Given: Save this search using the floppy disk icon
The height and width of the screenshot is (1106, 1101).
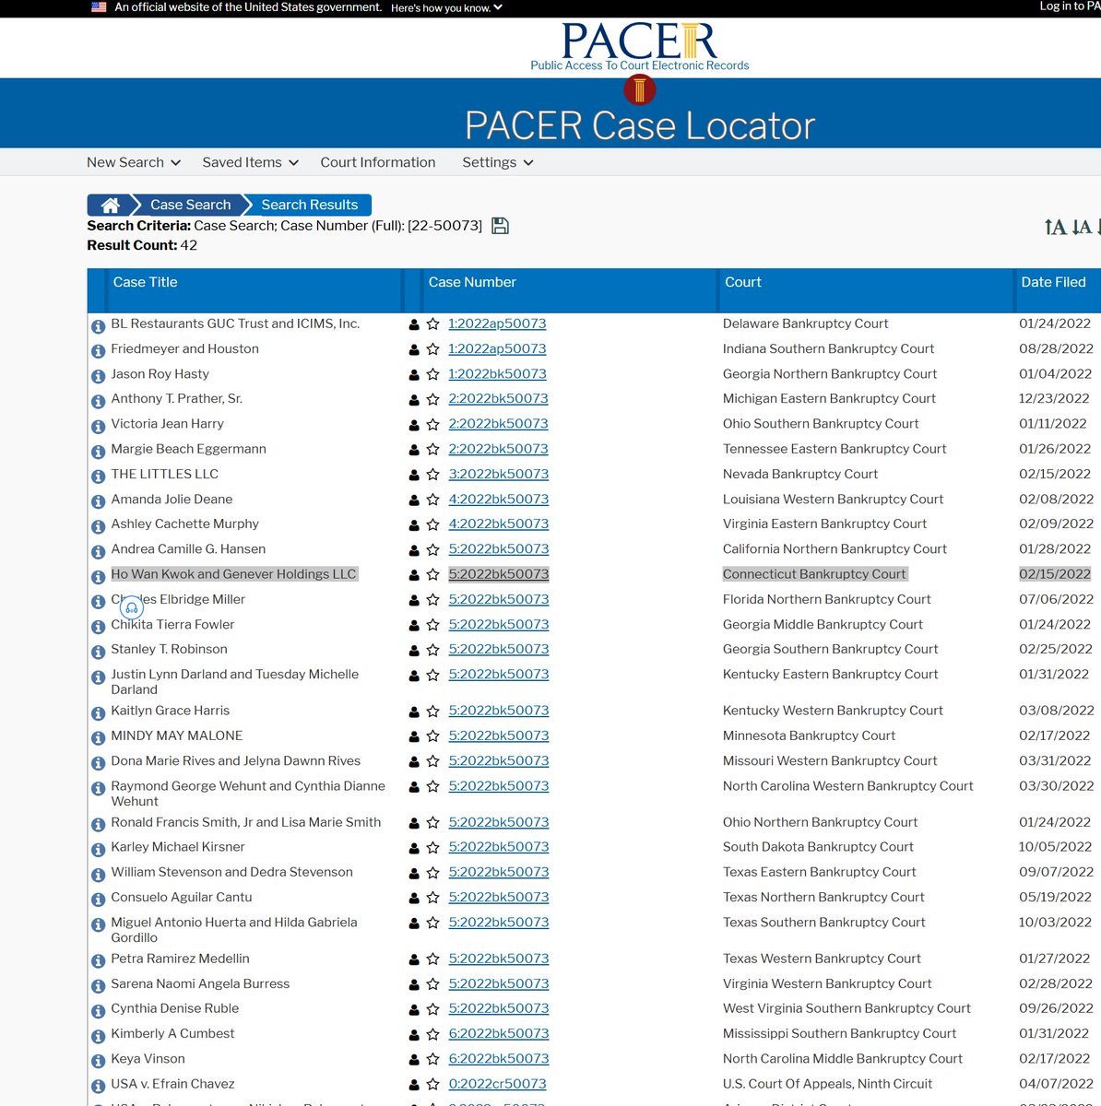Looking at the screenshot, I should click(x=500, y=226).
